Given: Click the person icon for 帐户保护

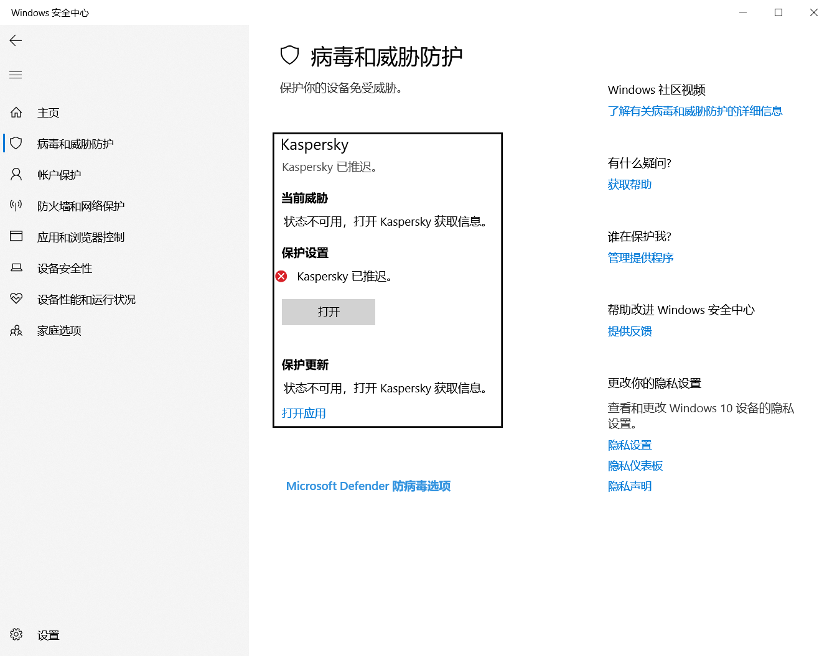Looking at the screenshot, I should (x=16, y=175).
